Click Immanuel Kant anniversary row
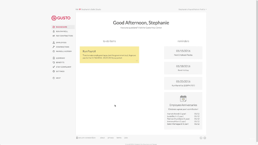 pos(183,121)
